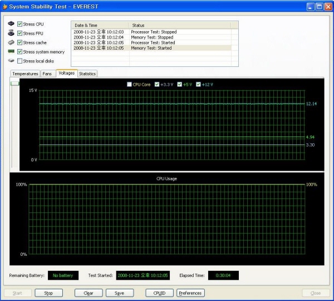Click the Clear button
This screenshot has width=334, height=301.
pos(89,293)
